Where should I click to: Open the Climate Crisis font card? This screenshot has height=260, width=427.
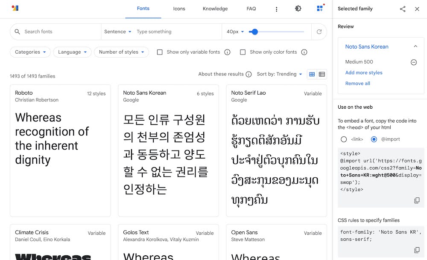60,242
